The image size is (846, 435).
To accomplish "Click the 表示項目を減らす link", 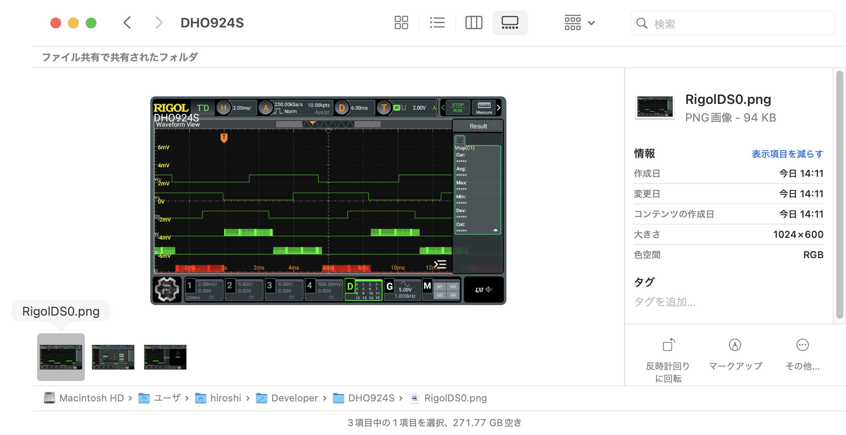I will pos(788,154).
